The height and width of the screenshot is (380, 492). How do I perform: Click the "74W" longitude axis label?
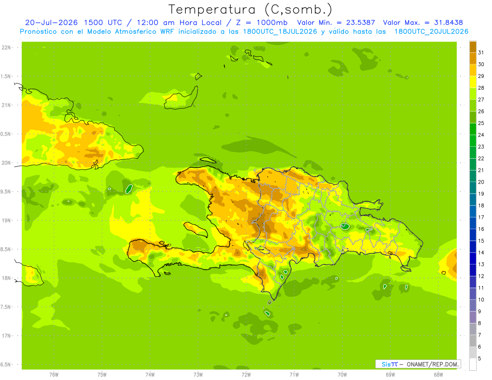click(x=150, y=375)
